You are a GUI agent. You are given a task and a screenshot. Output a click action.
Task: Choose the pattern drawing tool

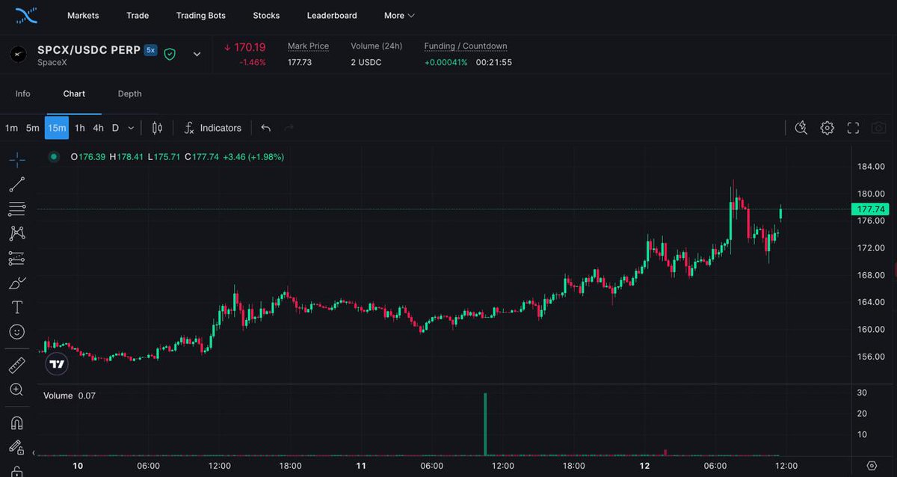pyautogui.click(x=16, y=233)
